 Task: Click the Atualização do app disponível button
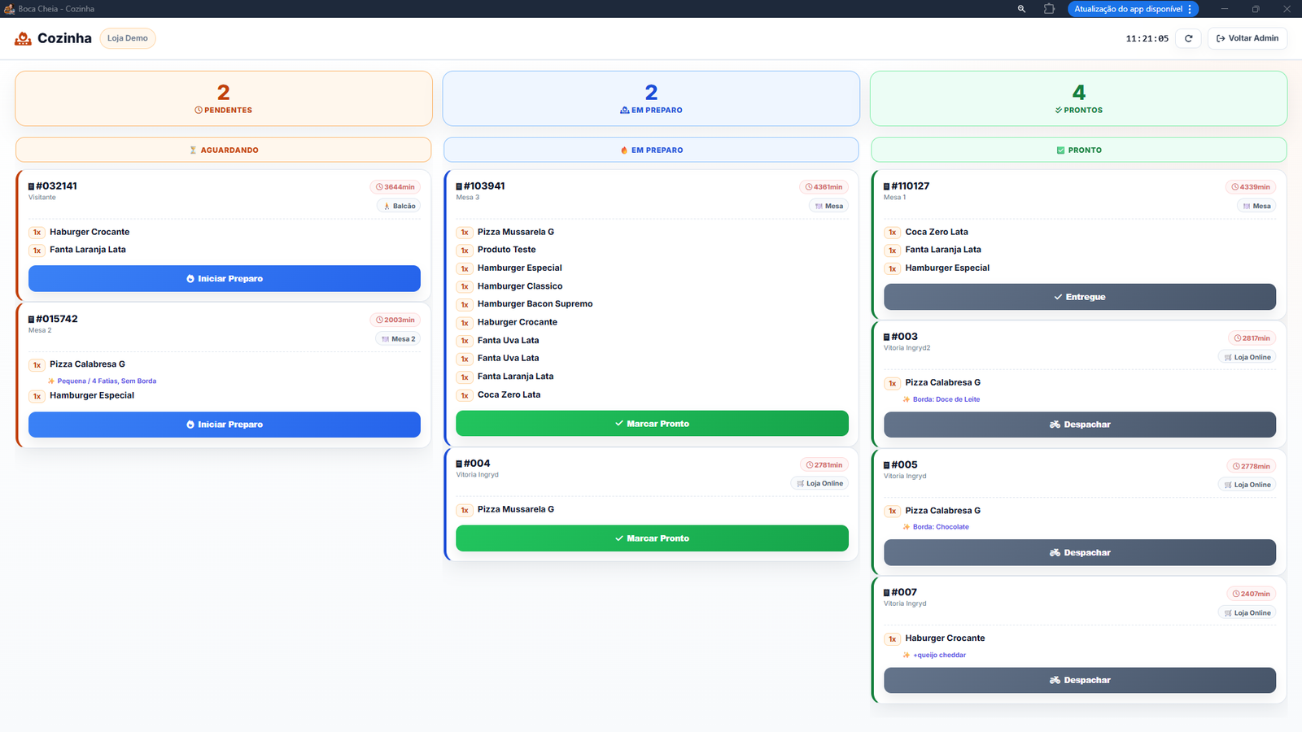(x=1133, y=9)
